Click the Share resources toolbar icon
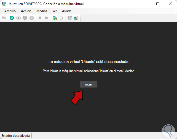The height and width of the screenshot is (139, 177). click(76, 18)
